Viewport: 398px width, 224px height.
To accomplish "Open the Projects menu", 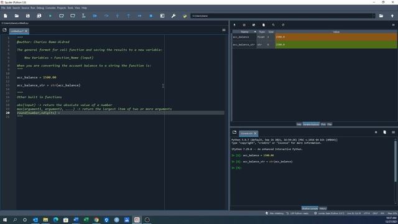I will click(62, 8).
